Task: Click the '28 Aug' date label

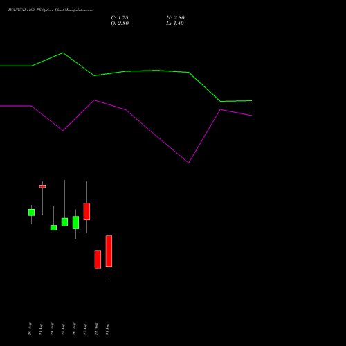Action: coord(96,329)
